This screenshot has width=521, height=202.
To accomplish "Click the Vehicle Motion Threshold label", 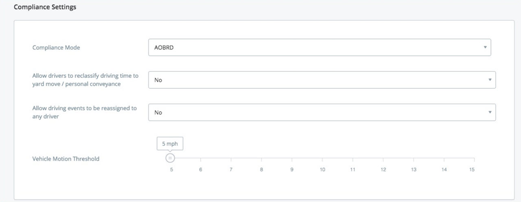I will (66, 159).
